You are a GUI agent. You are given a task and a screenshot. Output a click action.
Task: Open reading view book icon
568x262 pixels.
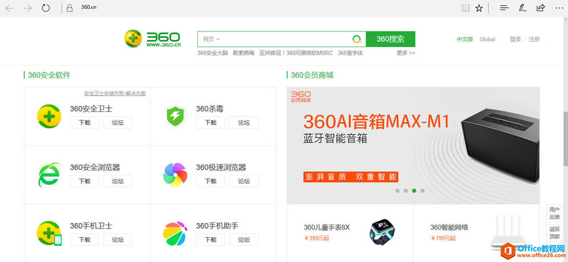point(465,8)
